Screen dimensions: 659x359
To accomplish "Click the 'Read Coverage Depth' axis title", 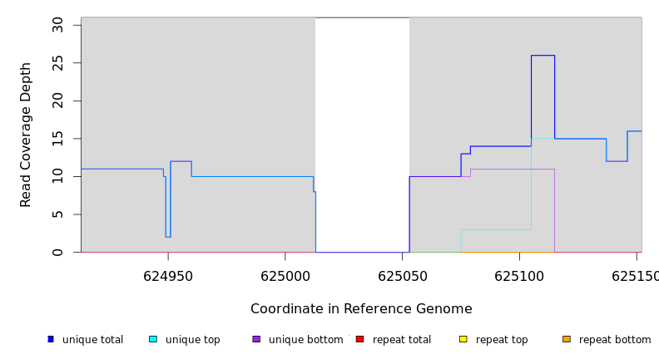I will [x=27, y=135].
